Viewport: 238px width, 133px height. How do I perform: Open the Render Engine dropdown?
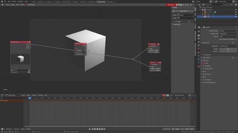(x=228, y=31)
